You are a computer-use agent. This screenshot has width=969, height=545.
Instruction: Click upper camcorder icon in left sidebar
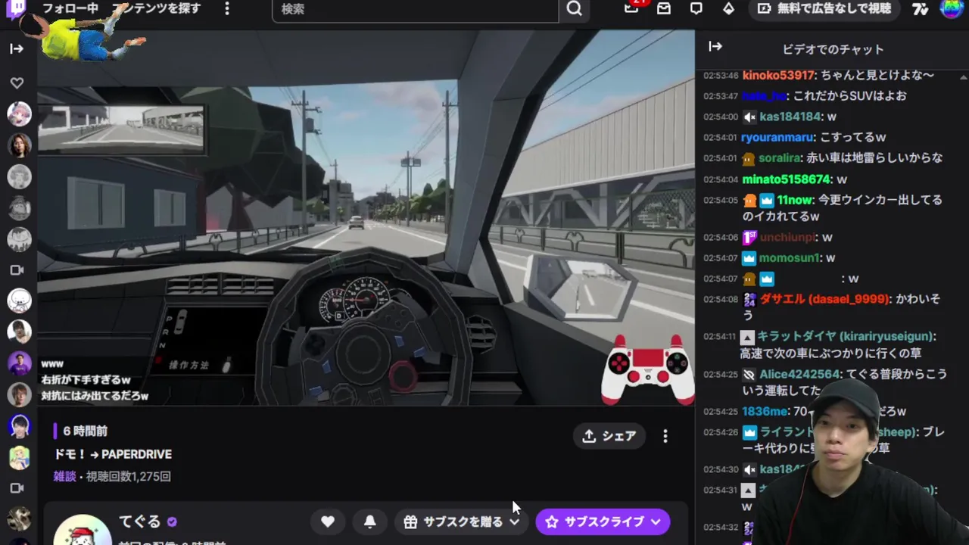pyautogui.click(x=17, y=270)
